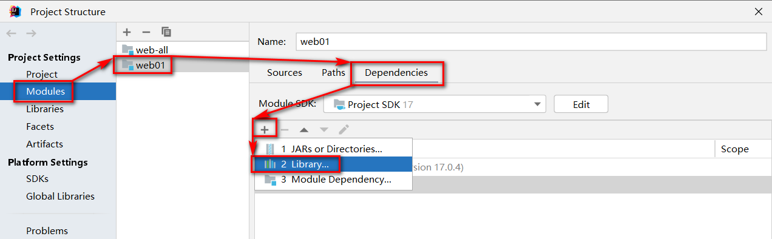Open the Module SDK dropdown

435,104
